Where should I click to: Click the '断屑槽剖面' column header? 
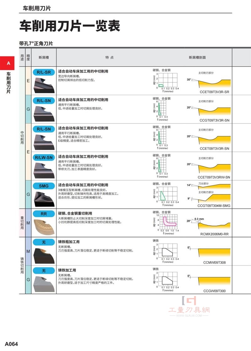tap(197, 58)
